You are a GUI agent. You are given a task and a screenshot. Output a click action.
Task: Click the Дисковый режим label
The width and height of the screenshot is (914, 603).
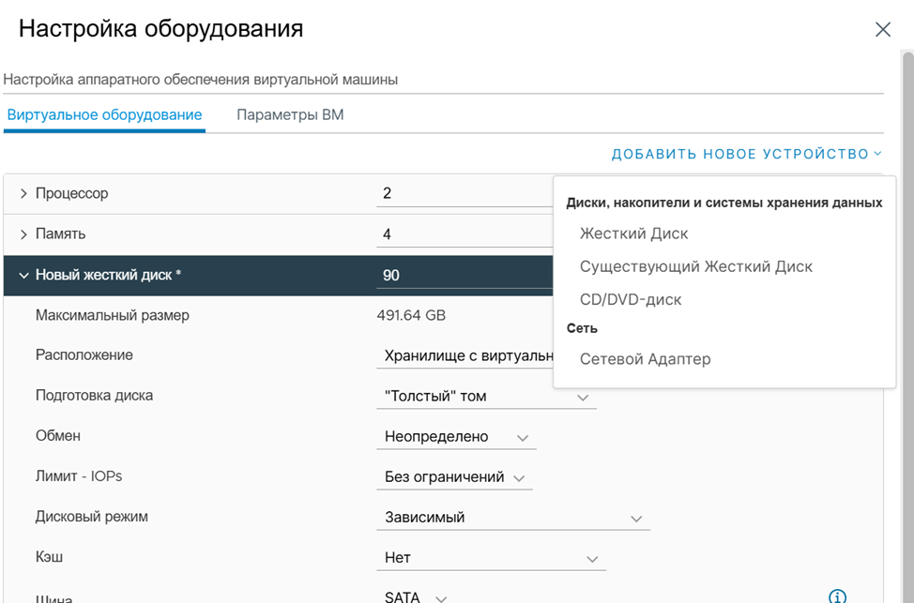(x=92, y=517)
